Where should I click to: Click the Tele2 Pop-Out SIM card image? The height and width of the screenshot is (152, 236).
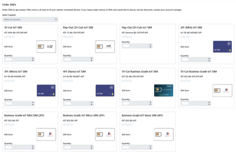[x=105, y=46]
